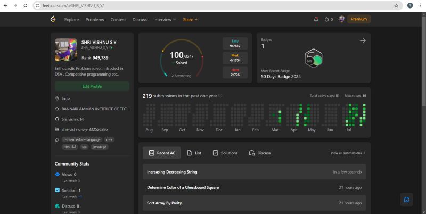Viewport: 426px width, 214px height.
Task: Select the c-intermediate-language skill tag
Action: [82, 139]
